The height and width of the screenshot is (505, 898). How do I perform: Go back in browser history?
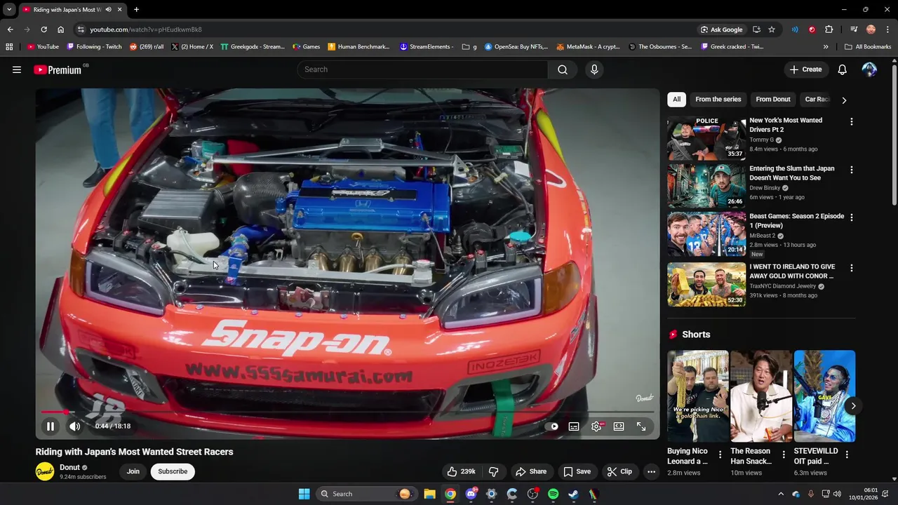pyautogui.click(x=10, y=29)
